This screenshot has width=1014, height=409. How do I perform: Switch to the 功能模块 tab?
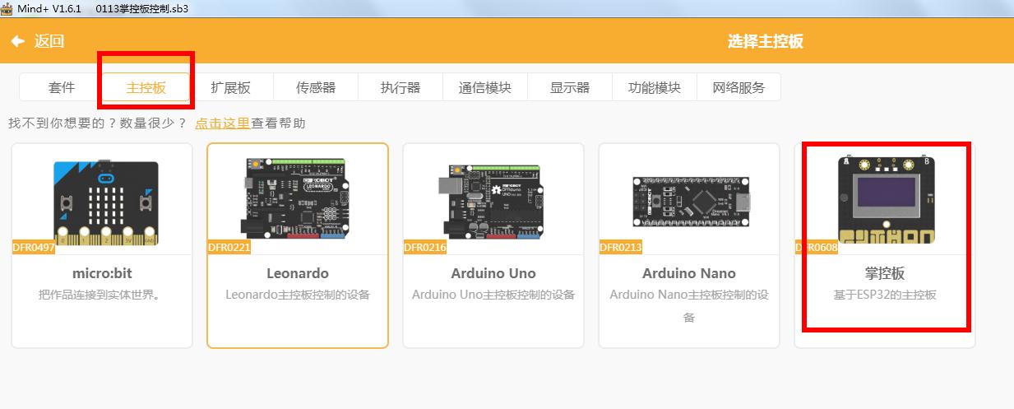click(x=655, y=87)
